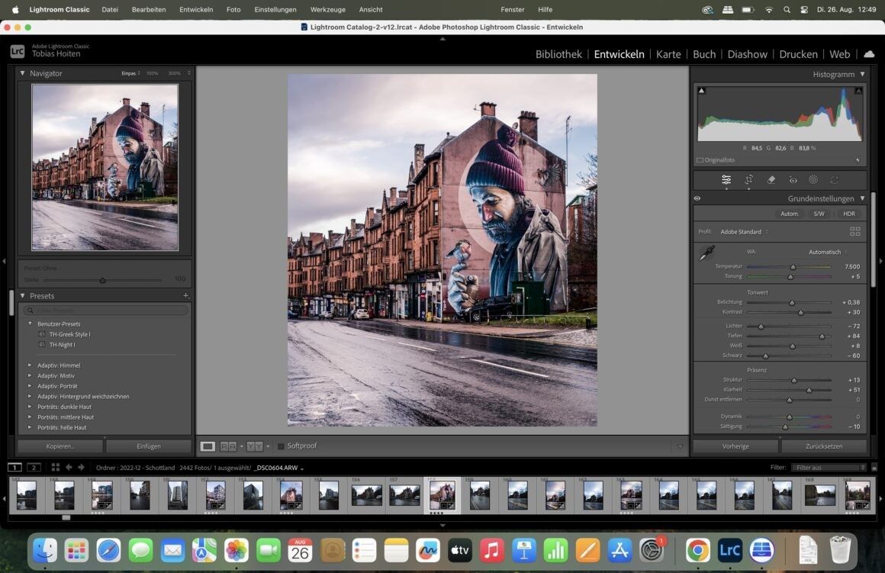The image size is (885, 573).
Task: Enable the Softproof checkbox
Action: pyautogui.click(x=281, y=446)
